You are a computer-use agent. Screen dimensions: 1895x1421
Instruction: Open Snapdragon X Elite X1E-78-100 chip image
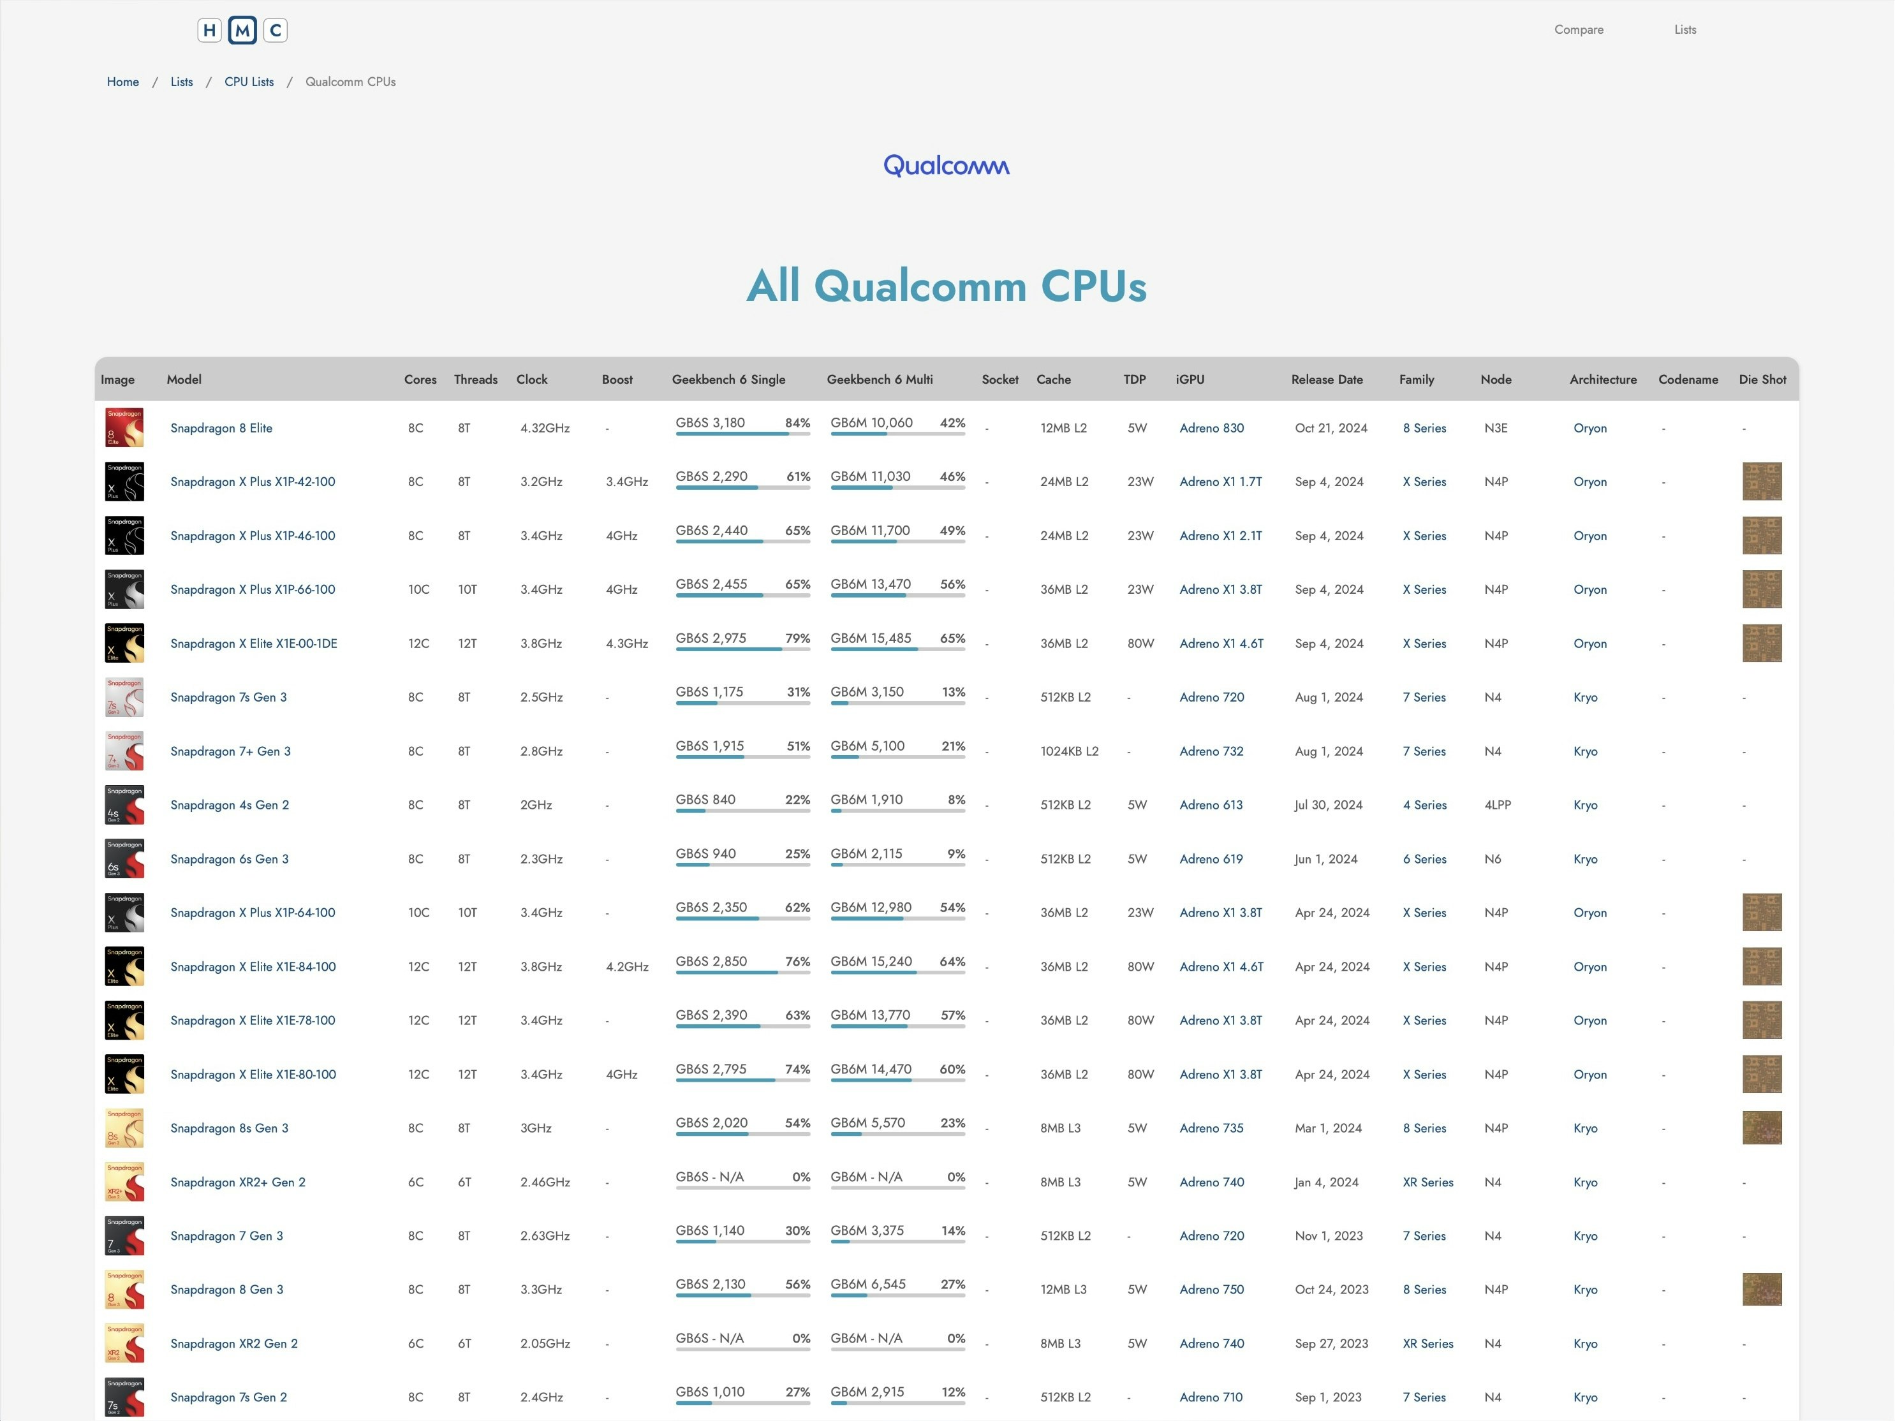click(124, 1020)
